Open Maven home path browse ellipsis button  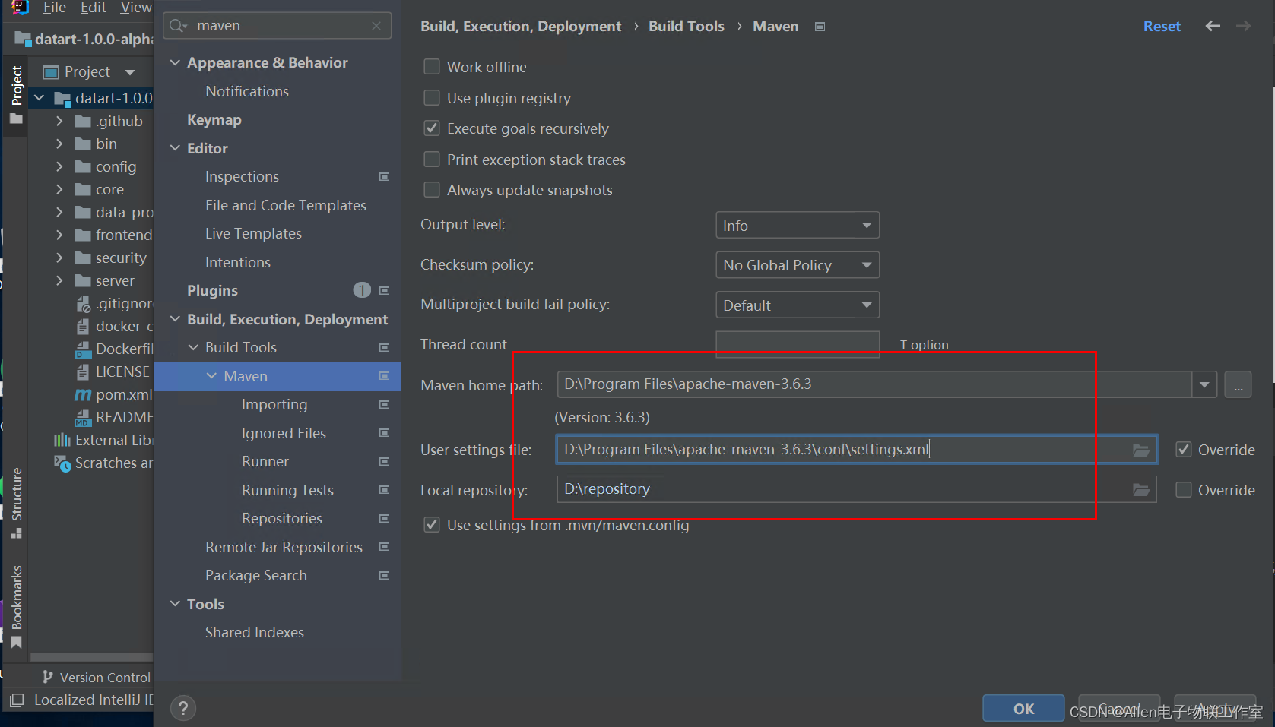pos(1238,384)
